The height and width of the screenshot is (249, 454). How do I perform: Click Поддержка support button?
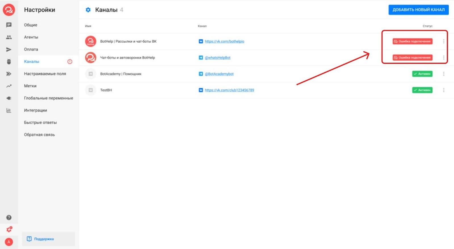pos(44,239)
